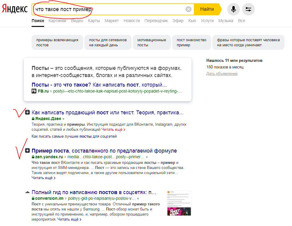Choose suggestion 'фразы которые поставят человека на место'

pyautogui.click(x=248, y=42)
